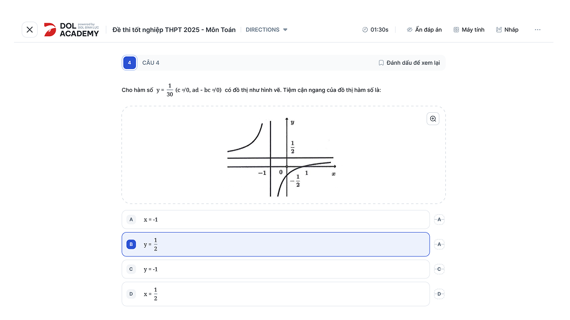Toggle Ẩn đáp án to hide answers
Screen dimensions: 570x320
coord(424,30)
